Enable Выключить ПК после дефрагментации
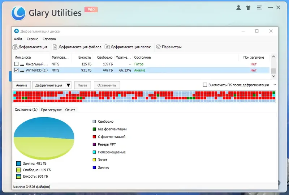This screenshot has height=195, width=289. pyautogui.click(x=205, y=85)
